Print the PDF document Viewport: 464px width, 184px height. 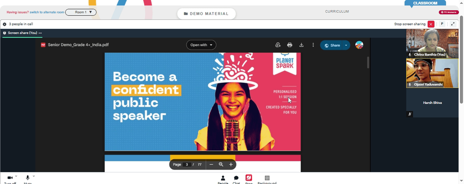pyautogui.click(x=290, y=45)
